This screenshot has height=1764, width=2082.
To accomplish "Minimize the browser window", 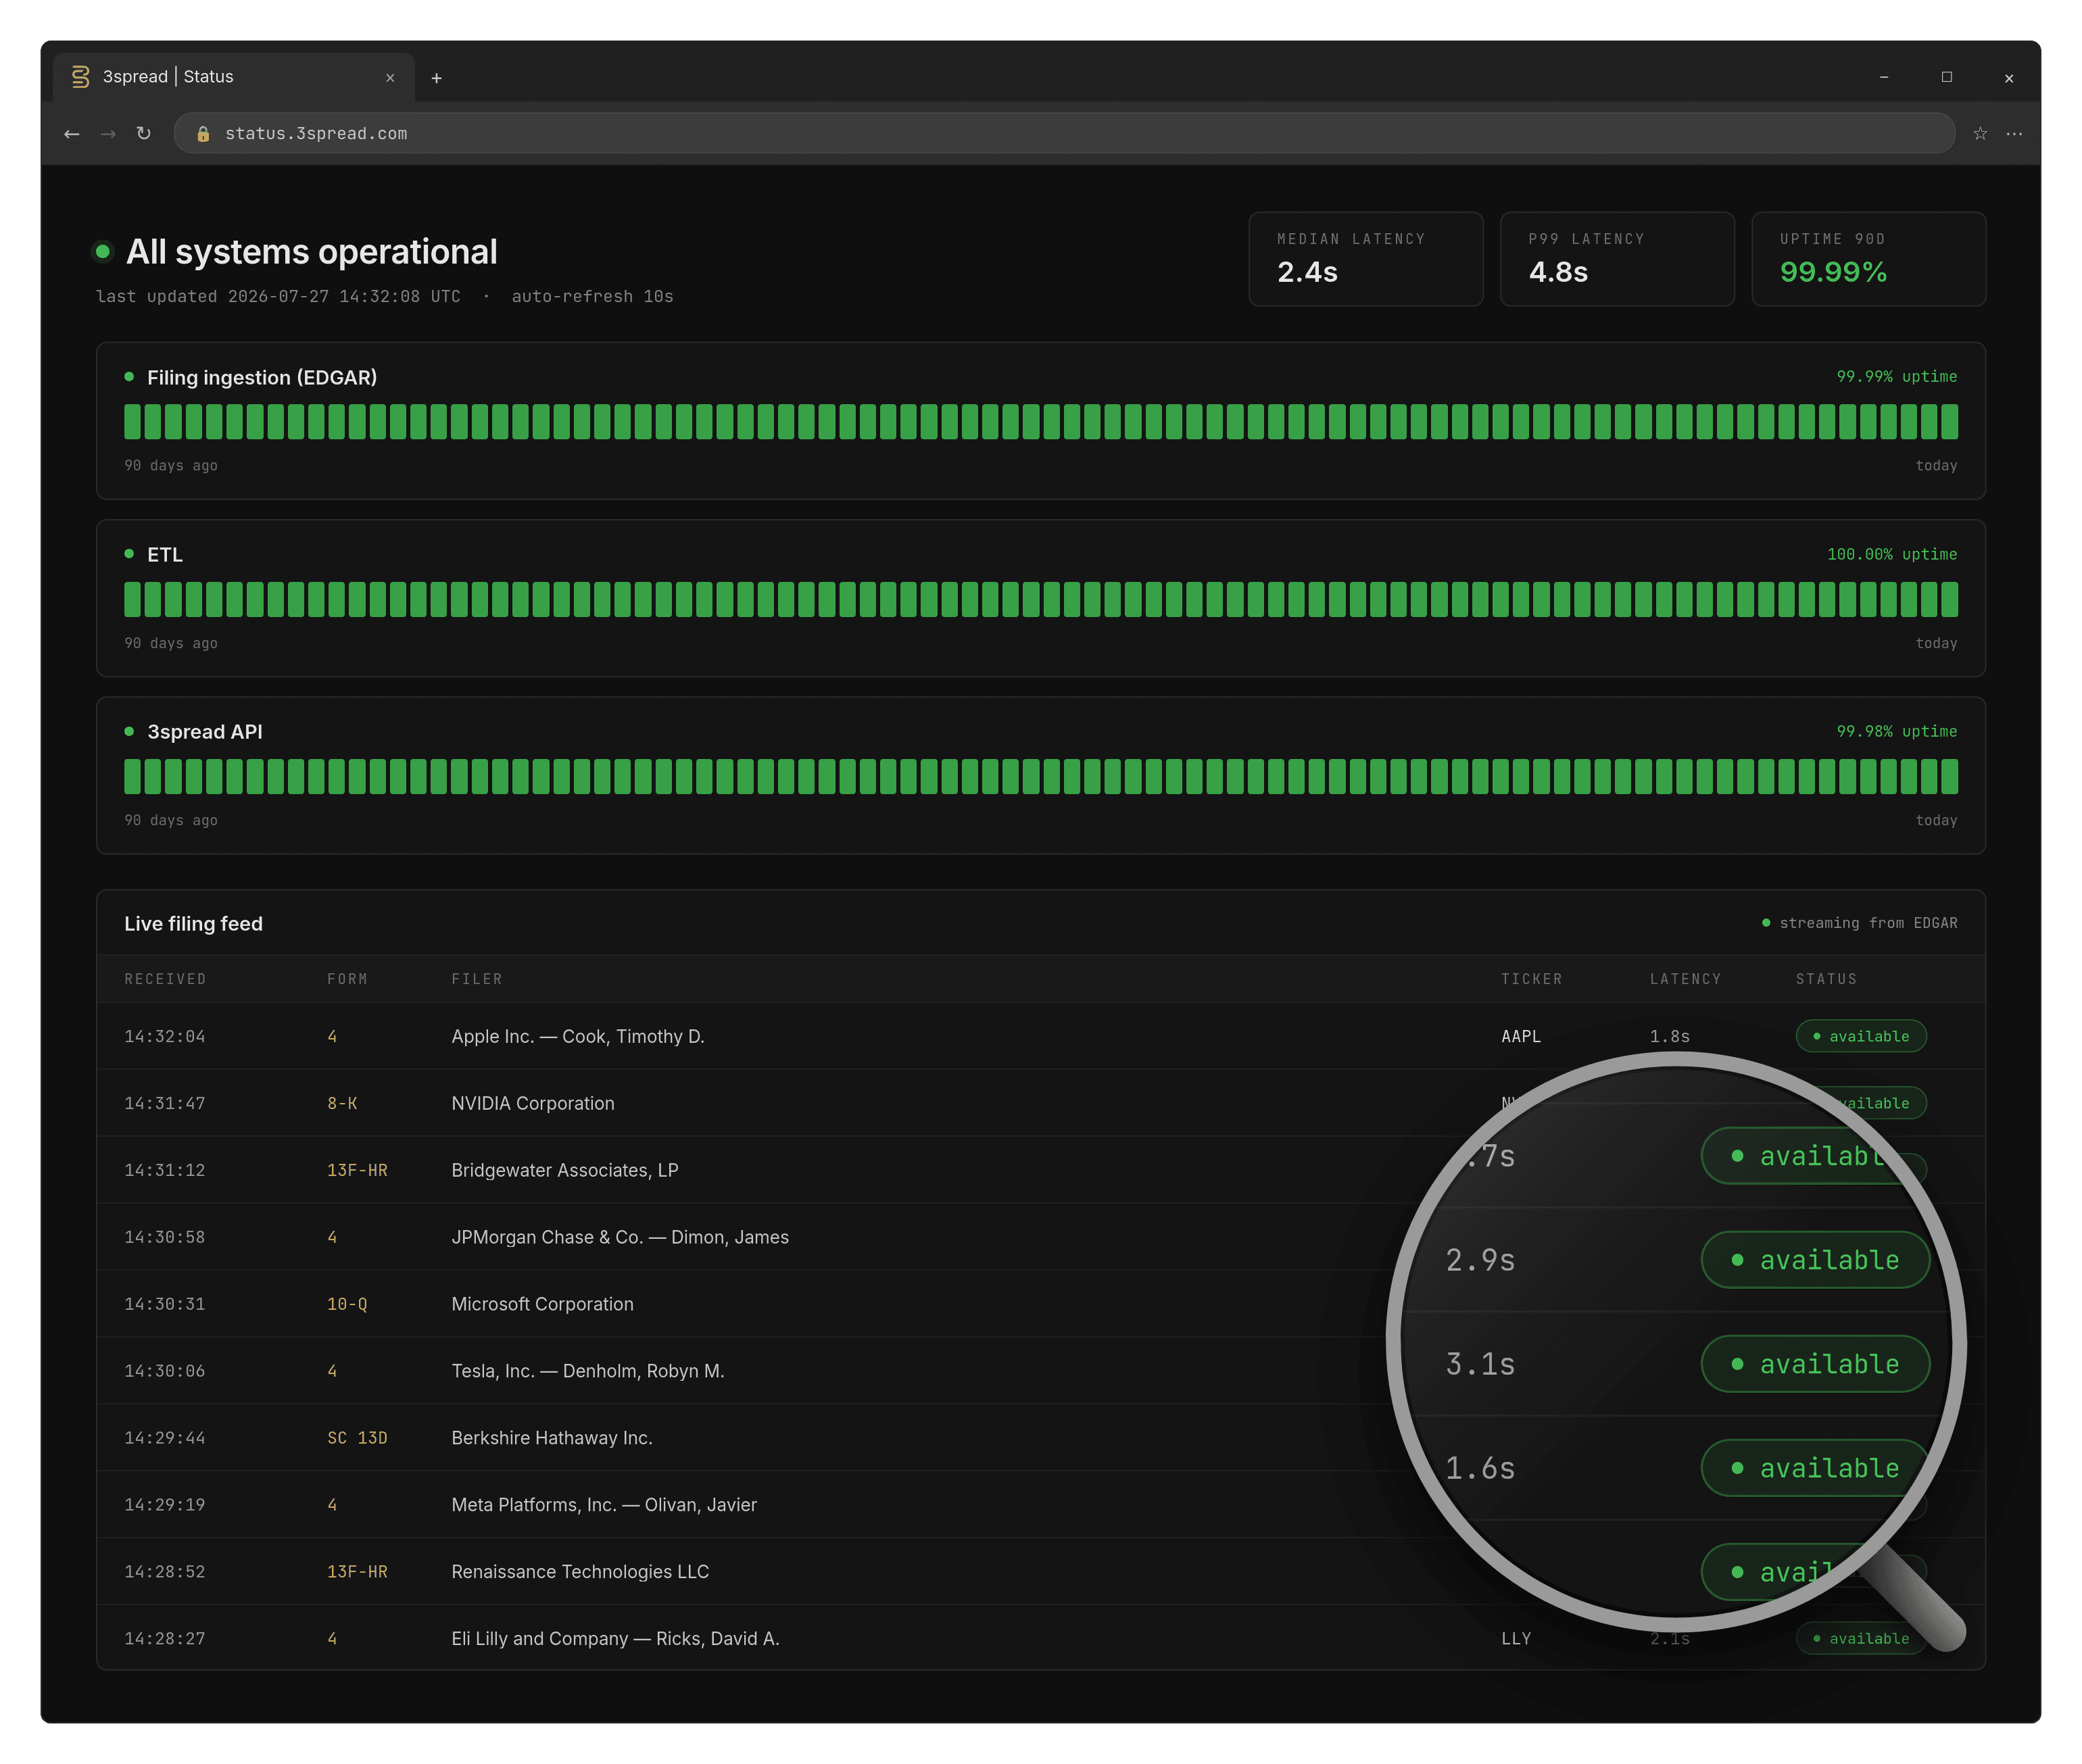I will pyautogui.click(x=1884, y=77).
